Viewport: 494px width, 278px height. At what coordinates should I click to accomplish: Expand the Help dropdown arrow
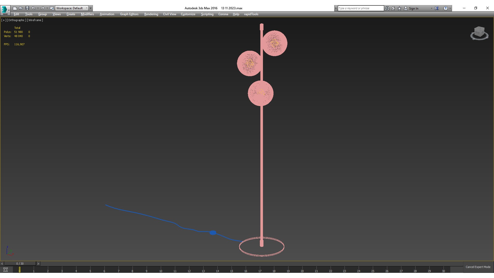click(450, 8)
